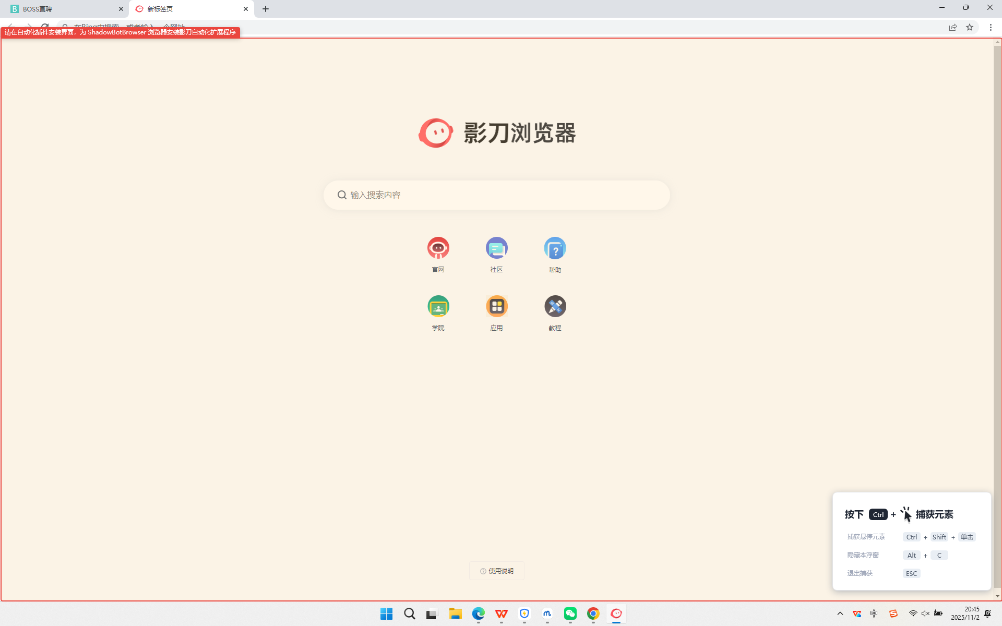Open the 教程 tutorial shortcut
Viewport: 1002px width, 626px height.
(555, 306)
